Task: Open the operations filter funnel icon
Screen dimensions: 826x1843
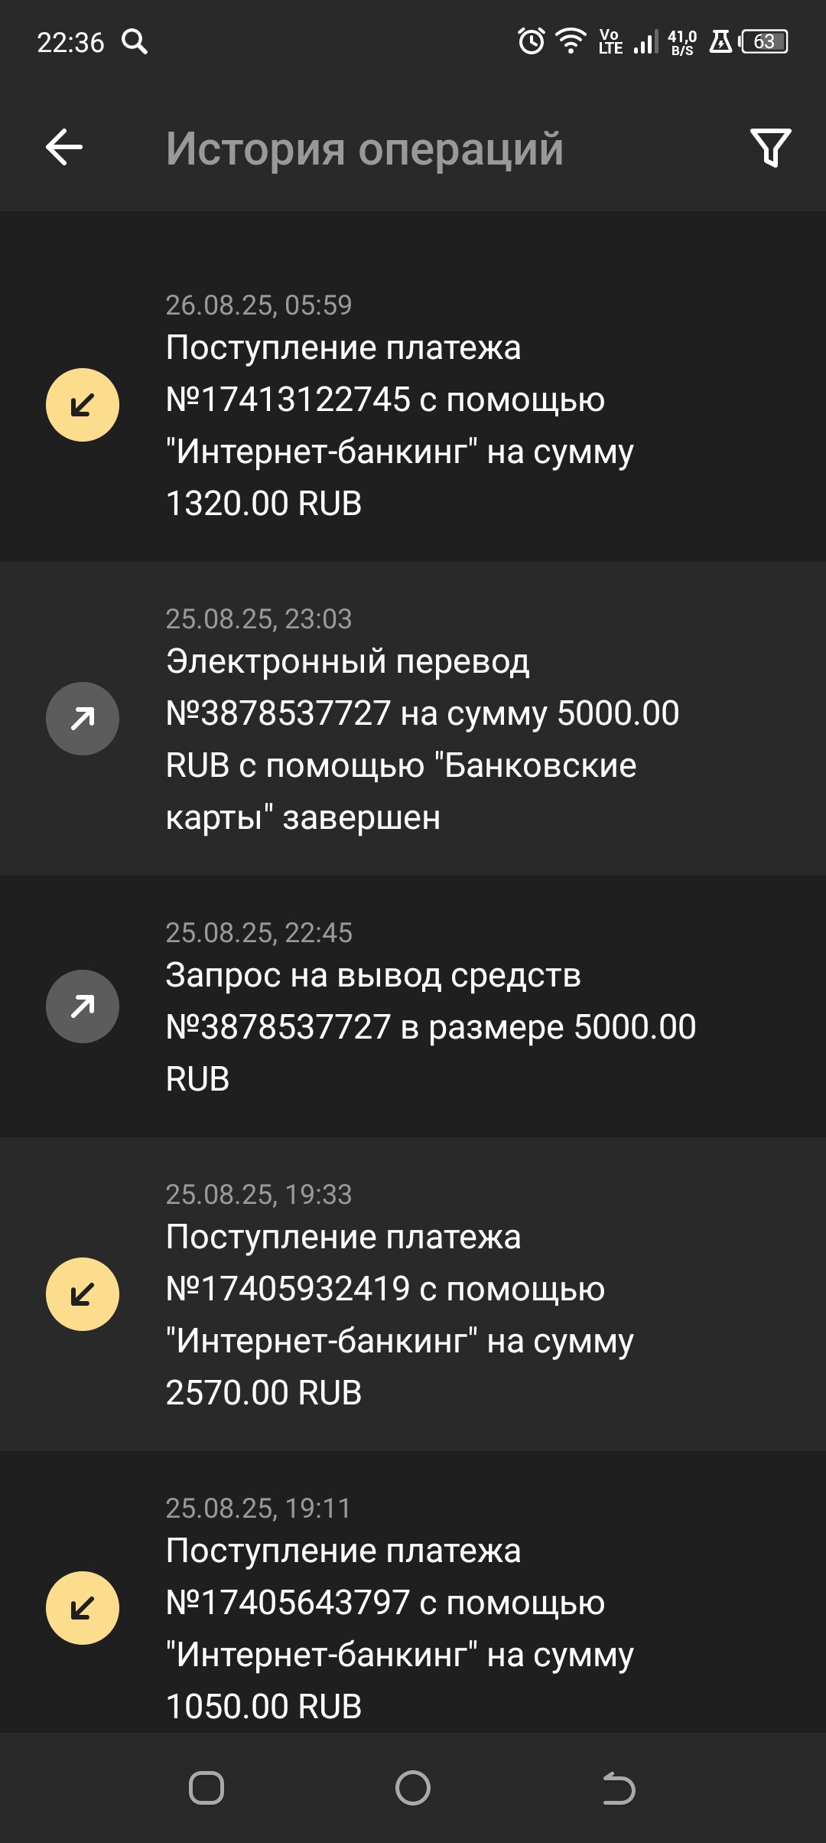Action: [770, 148]
